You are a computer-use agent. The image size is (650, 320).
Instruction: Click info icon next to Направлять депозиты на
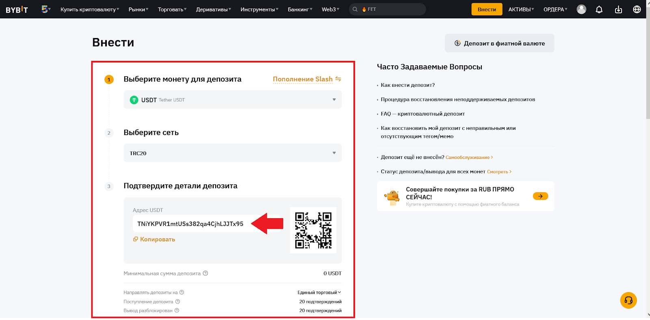click(182, 292)
